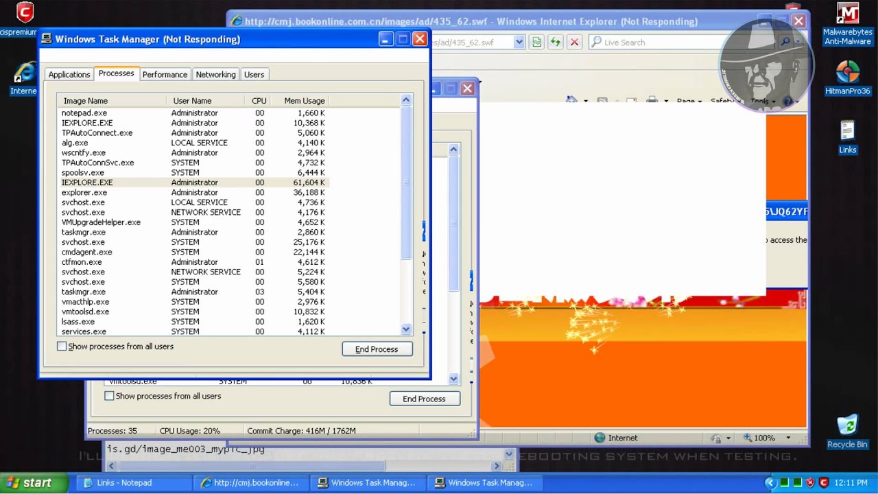
Task: Check Show processes from all users in front Task Manager
Action: click(62, 346)
